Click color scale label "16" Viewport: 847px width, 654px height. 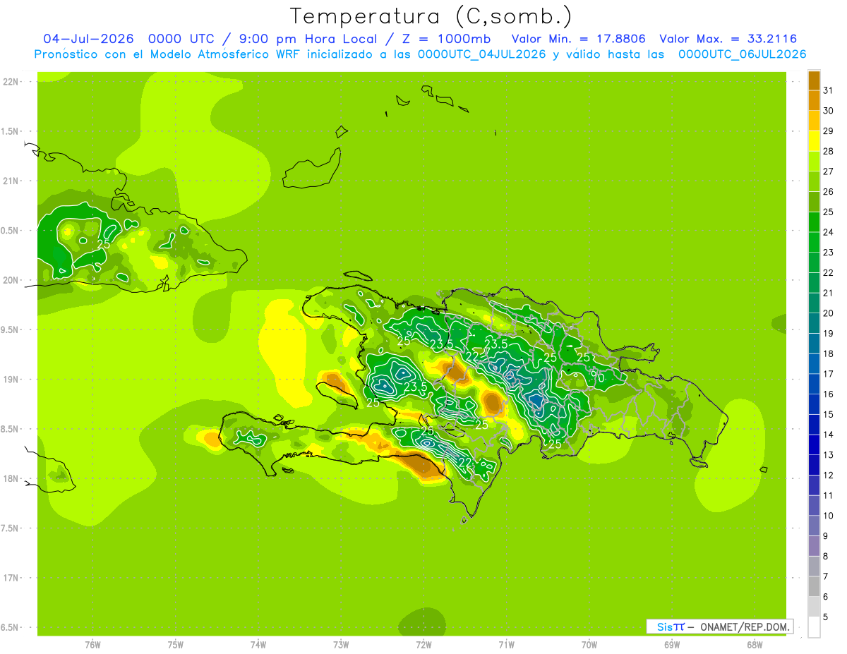tap(827, 394)
